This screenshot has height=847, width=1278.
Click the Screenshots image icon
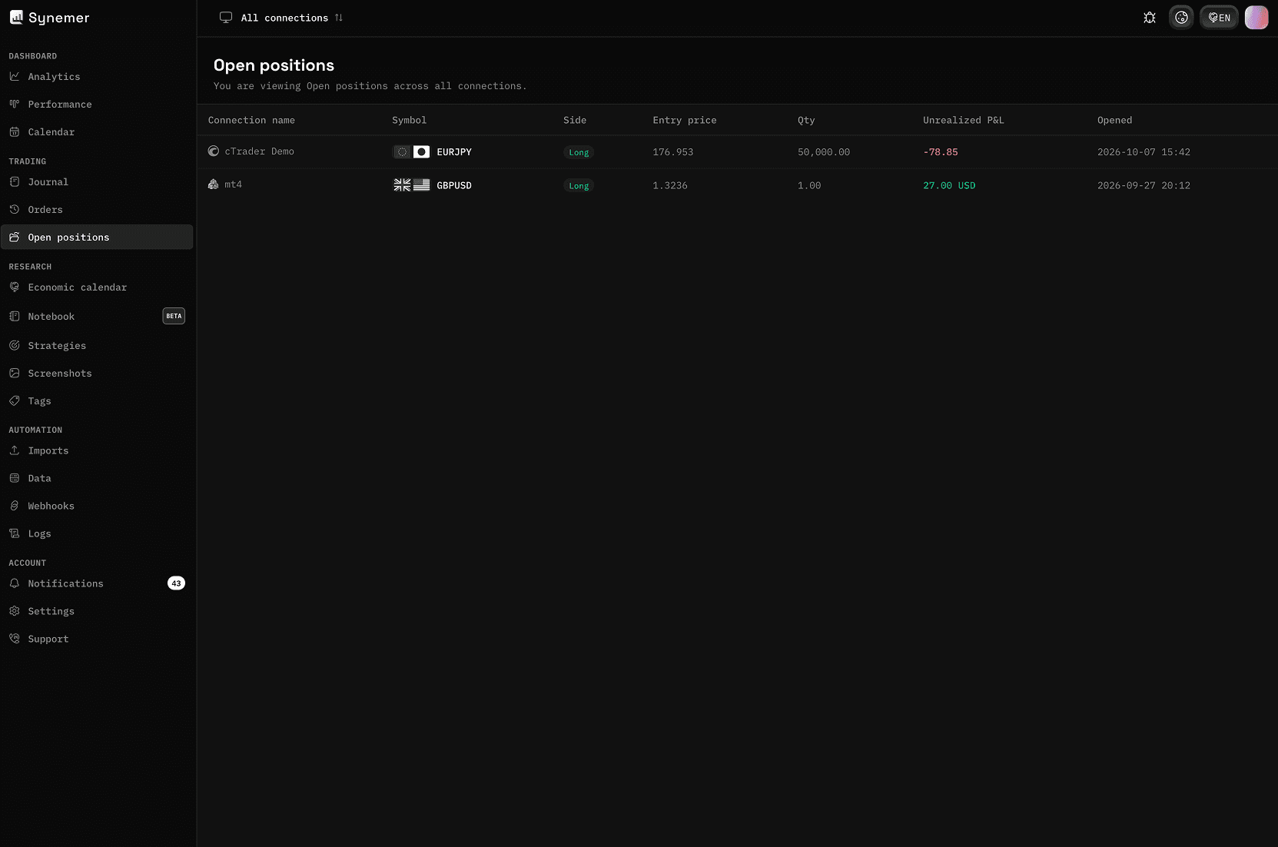click(14, 374)
